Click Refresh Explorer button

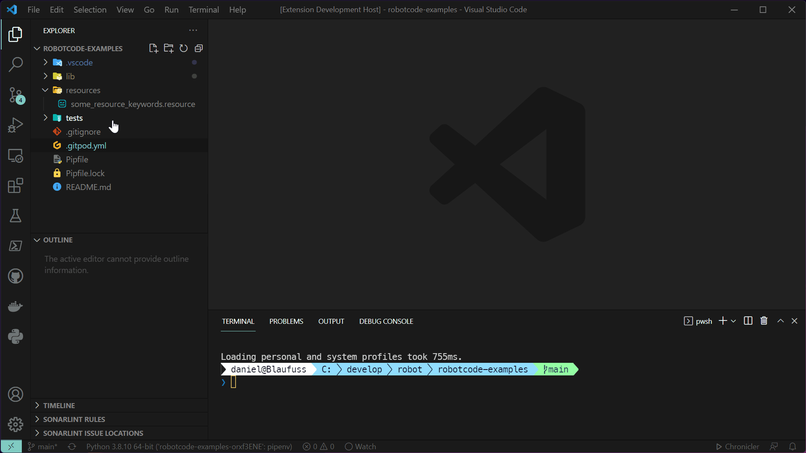pos(183,48)
